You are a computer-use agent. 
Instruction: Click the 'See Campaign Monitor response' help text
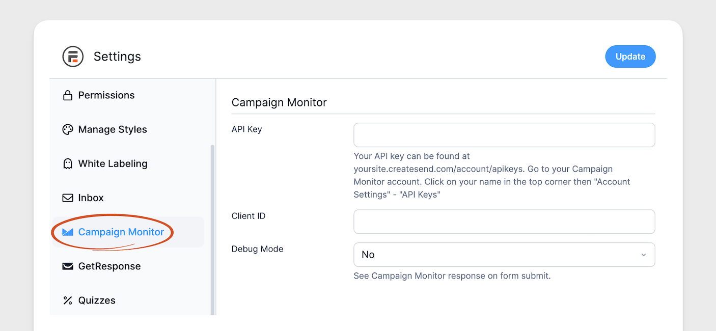click(x=452, y=276)
